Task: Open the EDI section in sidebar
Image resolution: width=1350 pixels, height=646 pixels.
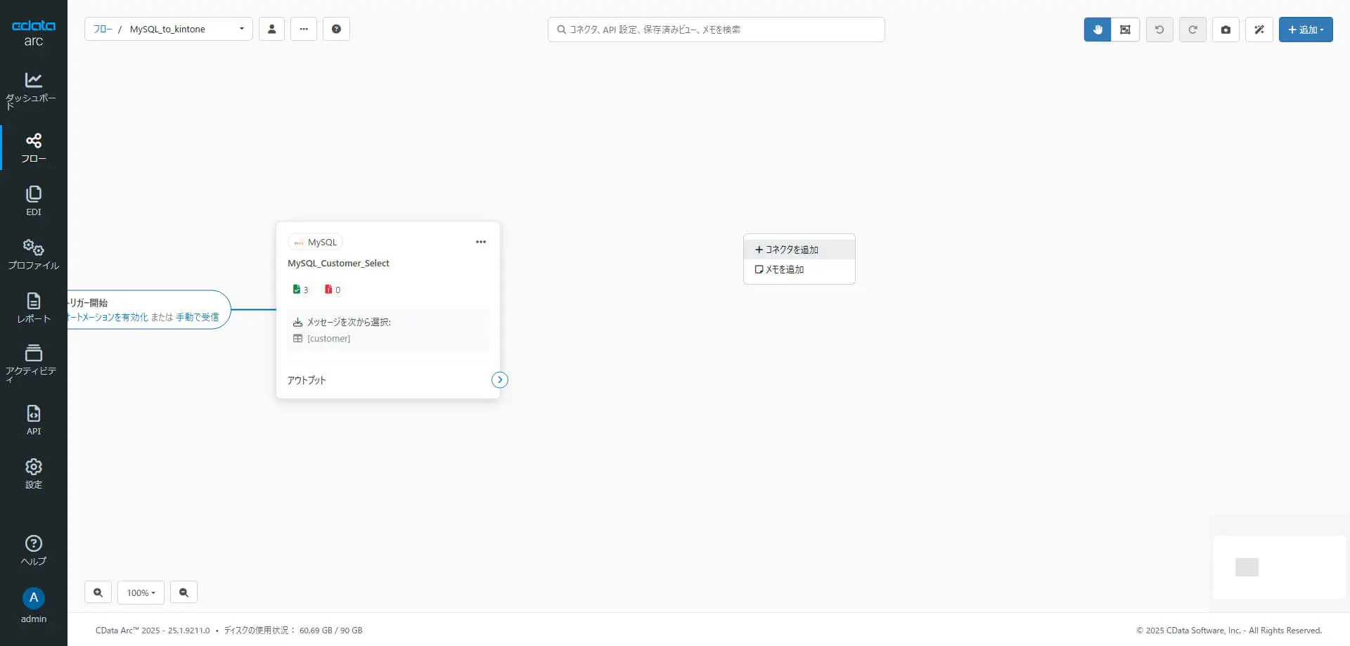Action: 33,200
